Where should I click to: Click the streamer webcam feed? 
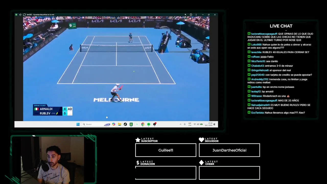[53, 160]
